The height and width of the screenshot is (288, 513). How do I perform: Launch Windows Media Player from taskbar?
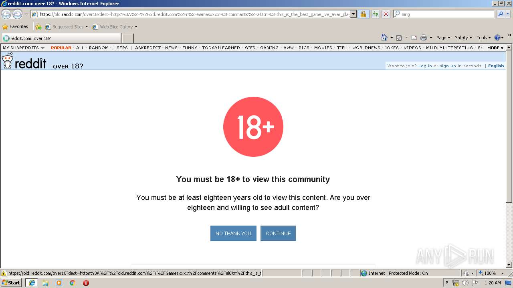(x=59, y=283)
